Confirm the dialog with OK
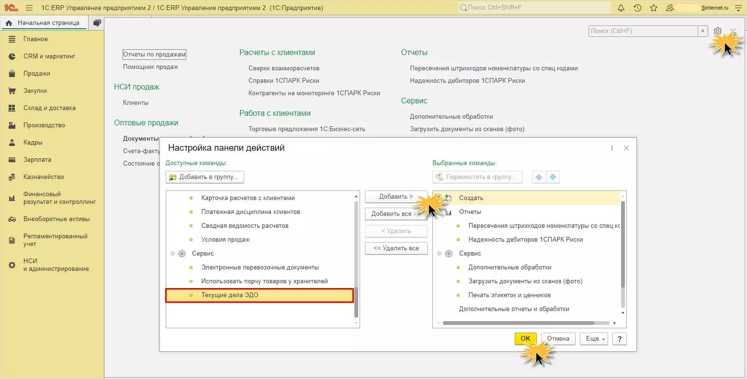 point(525,339)
